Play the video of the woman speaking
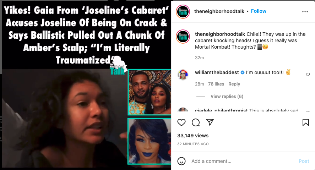Viewport: 315px width, 170px height. (x=64, y=119)
